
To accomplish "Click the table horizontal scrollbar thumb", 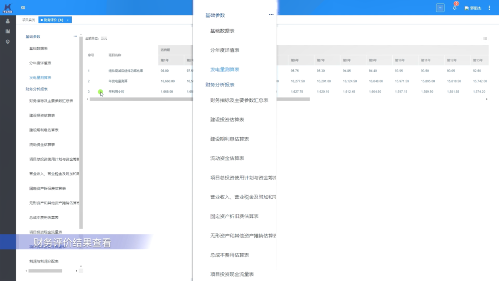I will tap(200, 99).
